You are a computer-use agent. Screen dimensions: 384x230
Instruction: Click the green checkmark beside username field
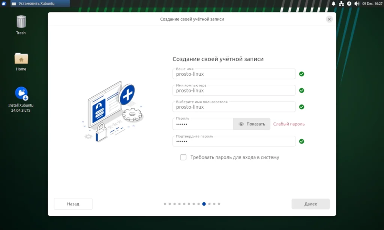[x=302, y=107]
